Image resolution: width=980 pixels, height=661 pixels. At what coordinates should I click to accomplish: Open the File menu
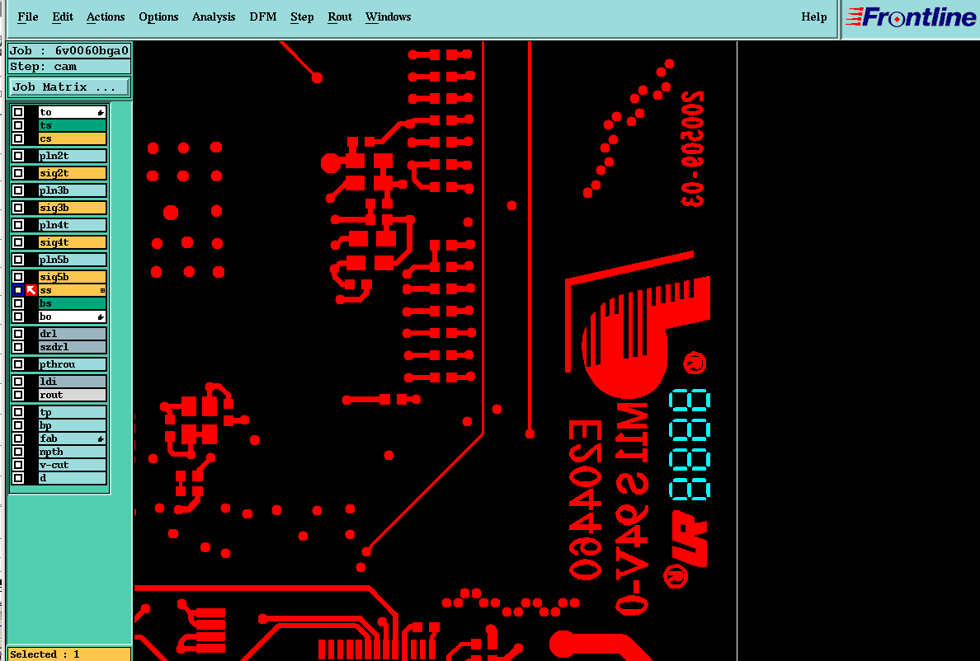(27, 16)
